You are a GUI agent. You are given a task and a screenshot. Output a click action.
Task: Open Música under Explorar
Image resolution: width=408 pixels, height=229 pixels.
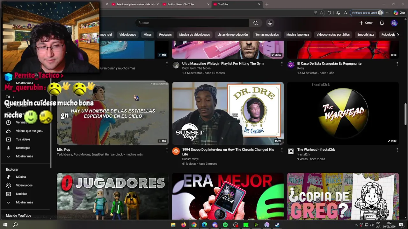(25, 177)
